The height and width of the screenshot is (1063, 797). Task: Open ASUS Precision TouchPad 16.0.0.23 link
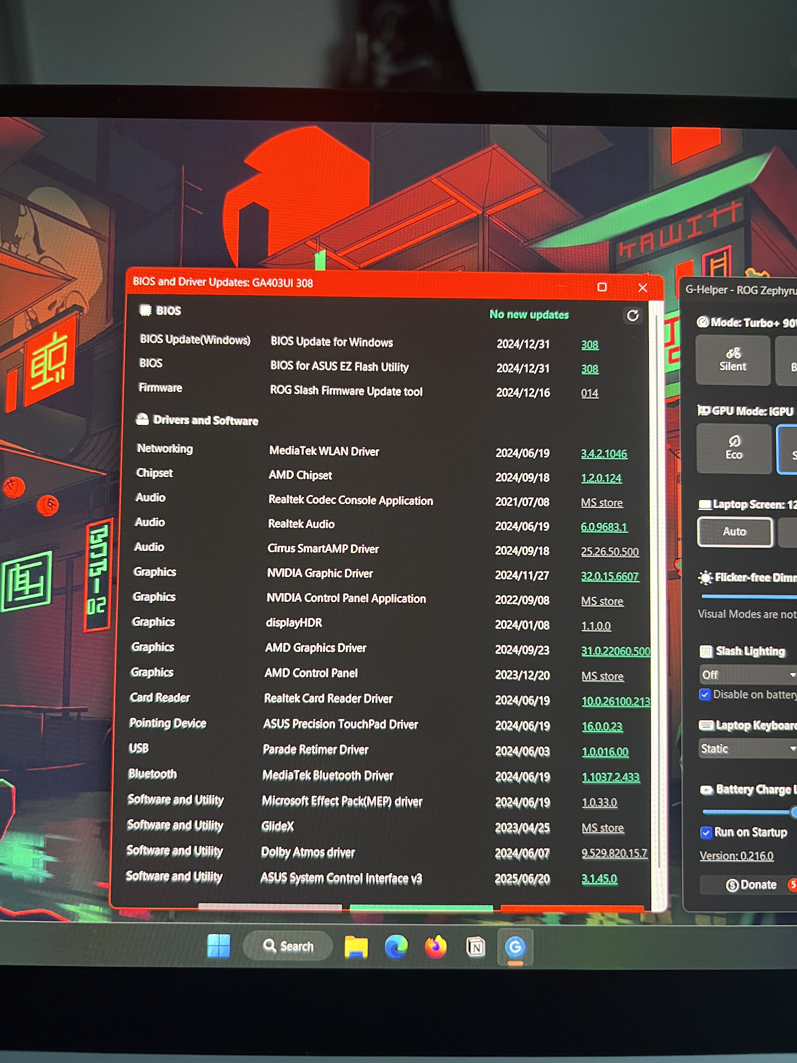tap(602, 727)
